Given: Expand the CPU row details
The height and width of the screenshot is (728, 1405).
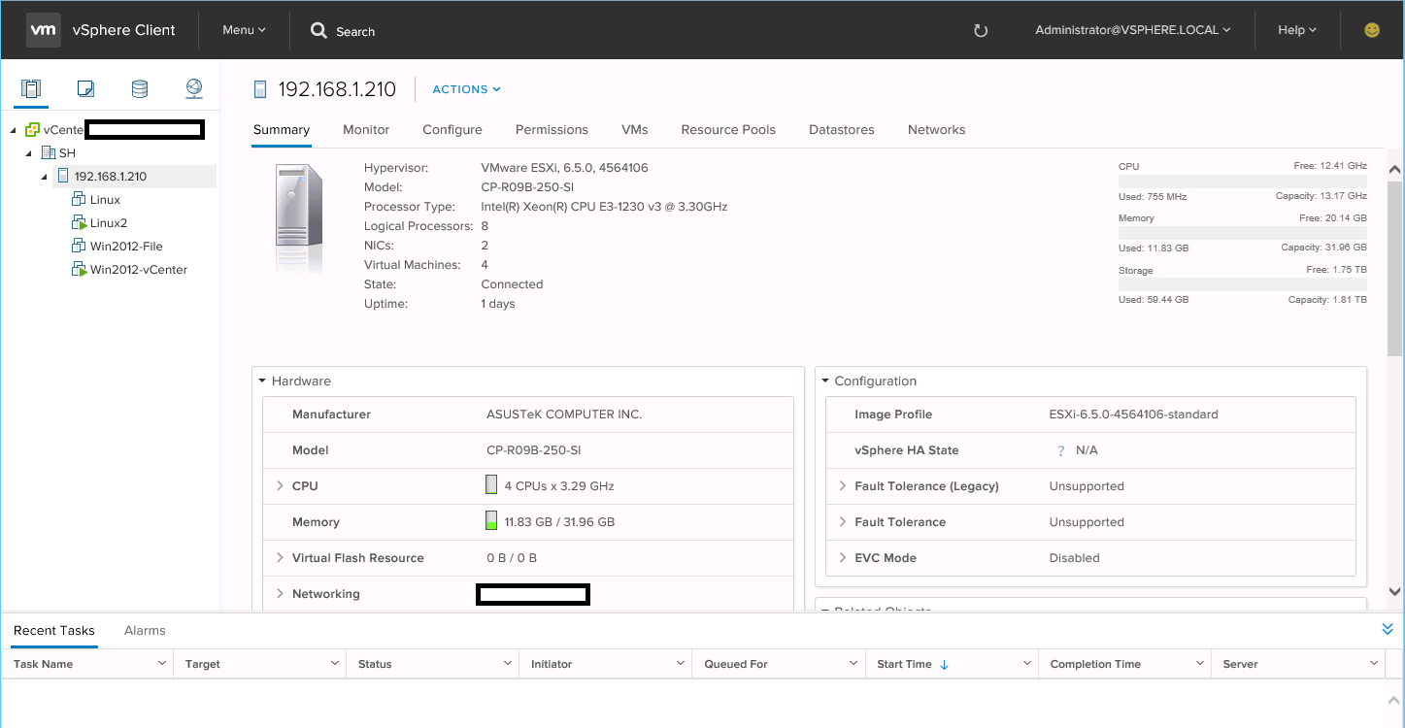Looking at the screenshot, I should (x=280, y=485).
